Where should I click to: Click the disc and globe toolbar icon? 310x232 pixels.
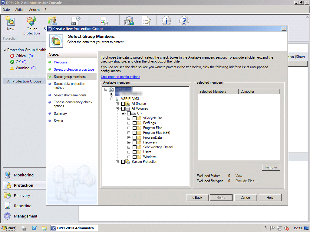[129, 21]
